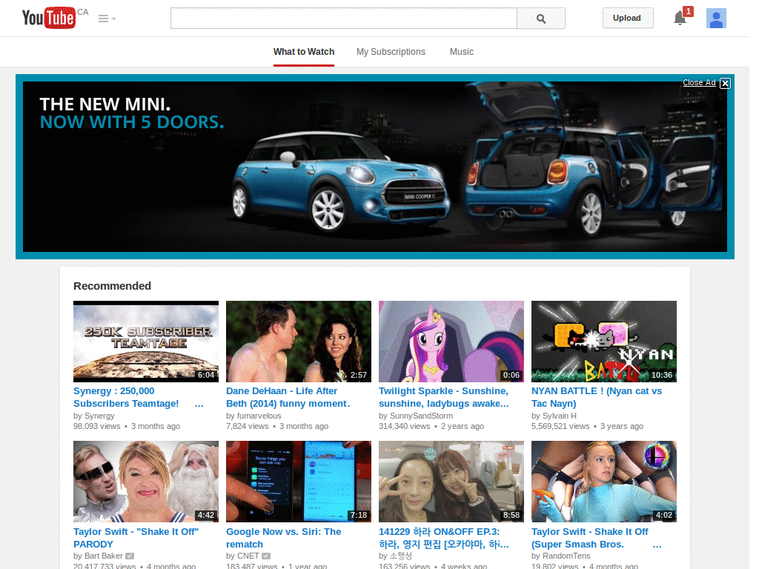Switch to My Subscriptions tab
Screen dimensions: 759x569
click(391, 52)
